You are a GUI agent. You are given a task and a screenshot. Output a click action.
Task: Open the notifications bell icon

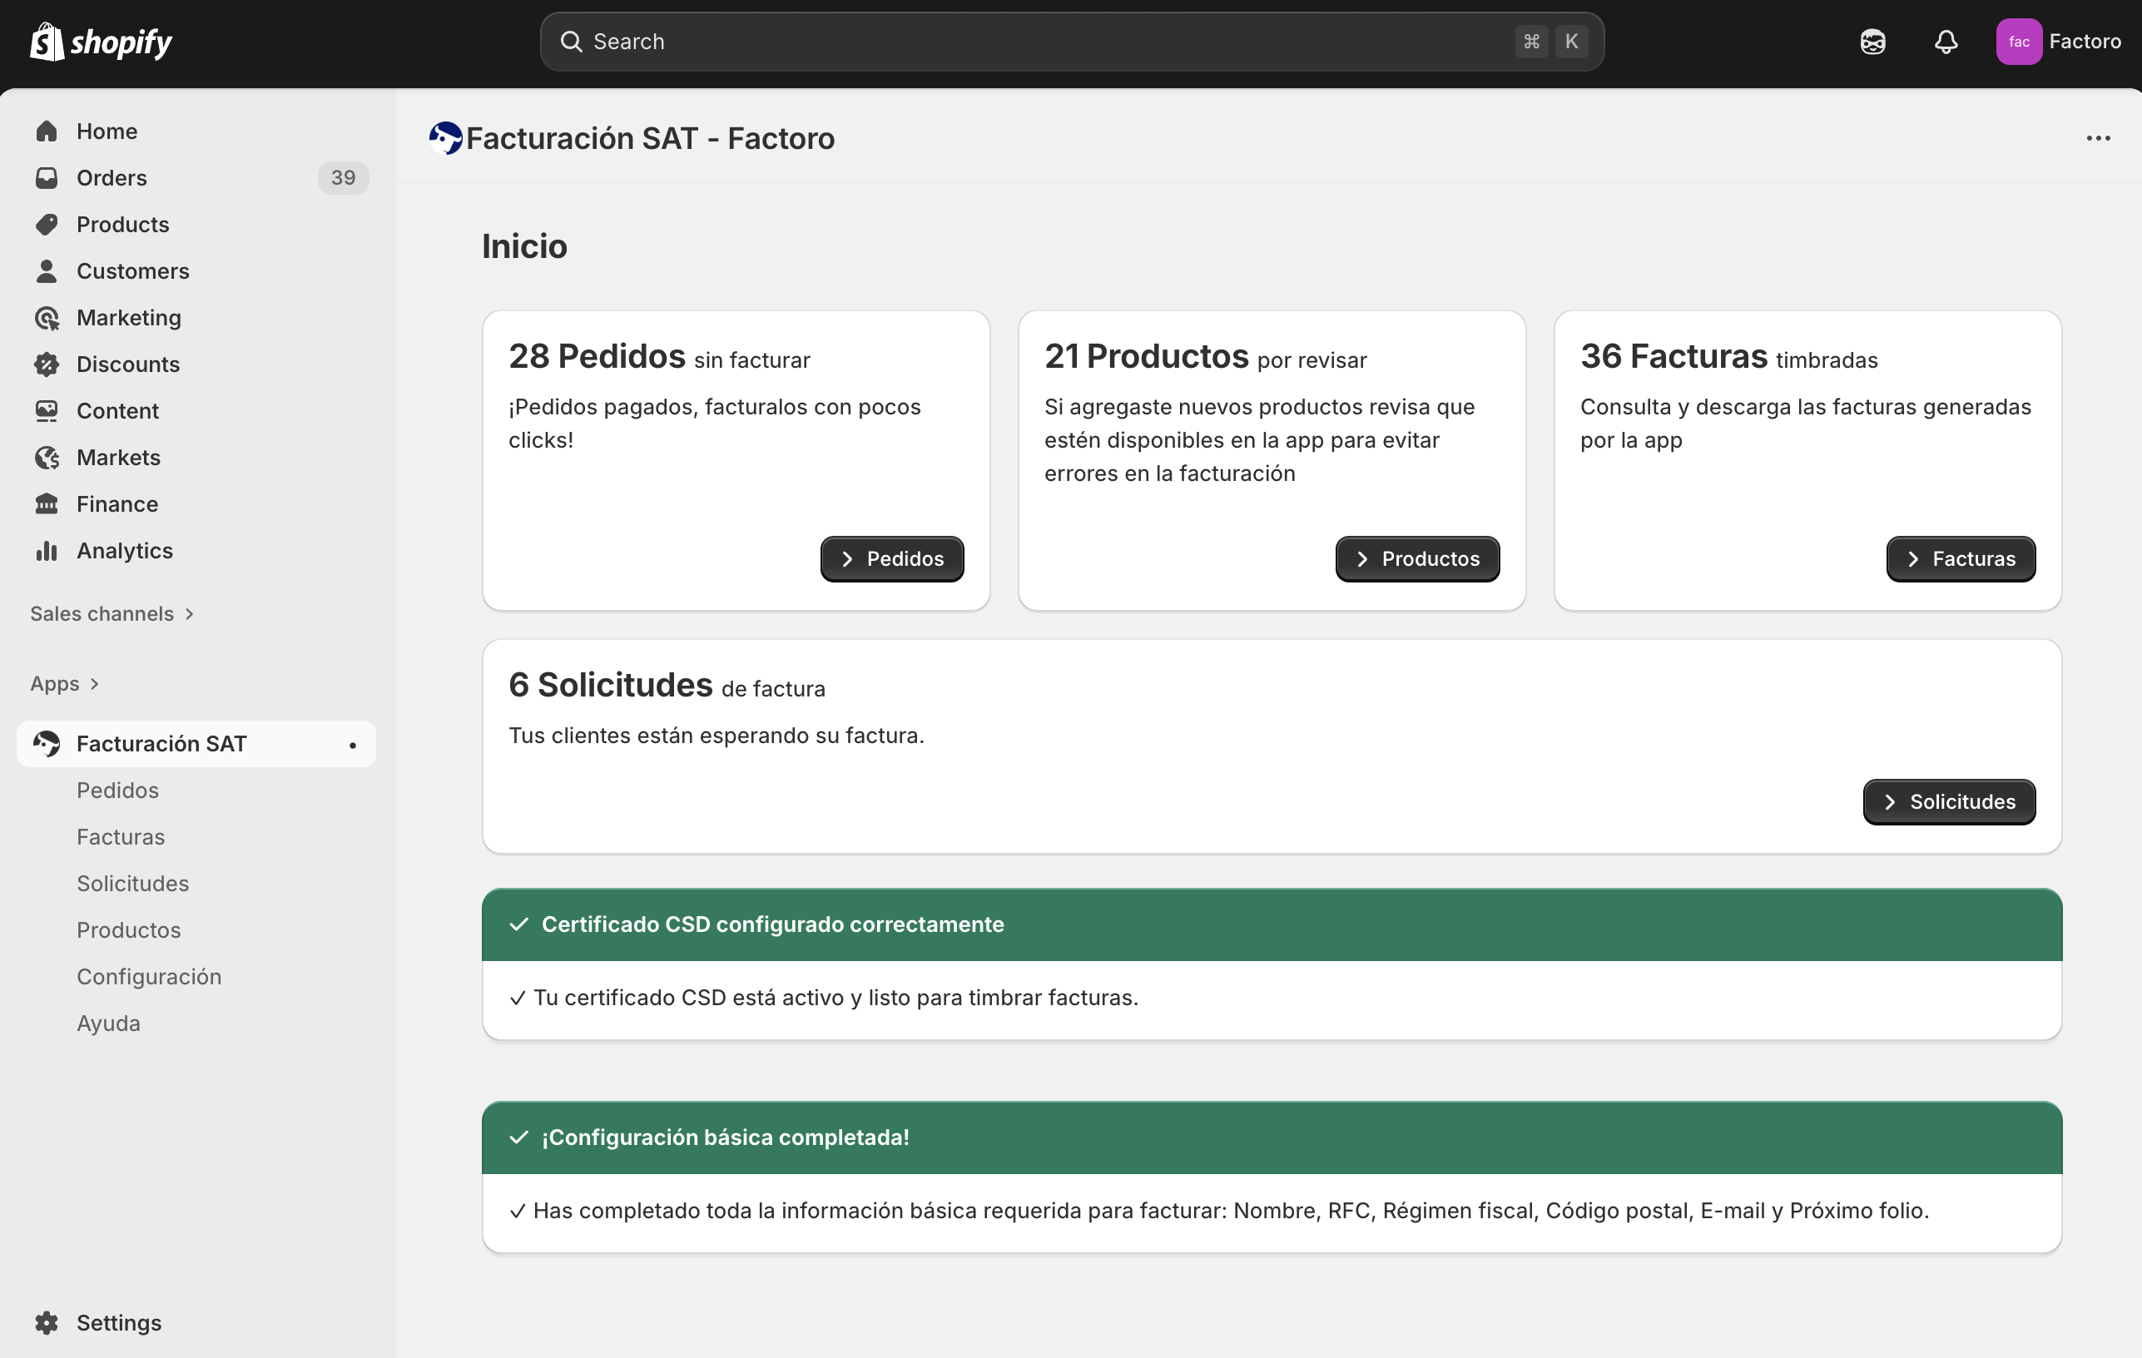pos(1946,42)
